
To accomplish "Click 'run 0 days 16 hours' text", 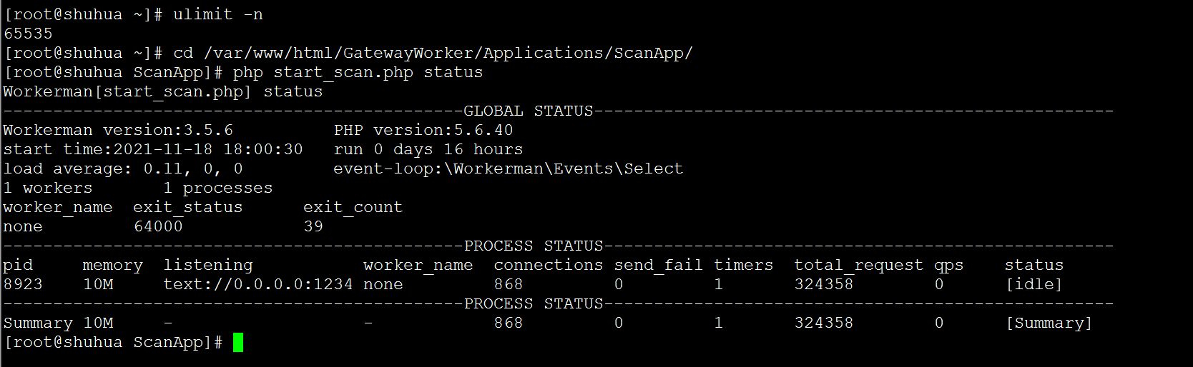I will (x=428, y=150).
